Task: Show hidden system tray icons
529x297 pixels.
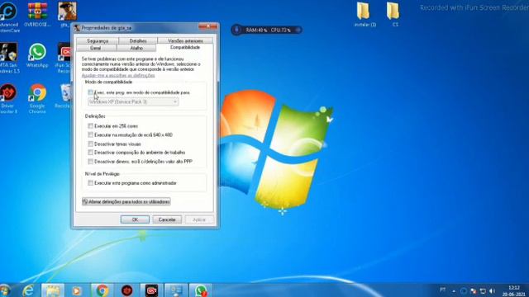Action: click(x=454, y=291)
